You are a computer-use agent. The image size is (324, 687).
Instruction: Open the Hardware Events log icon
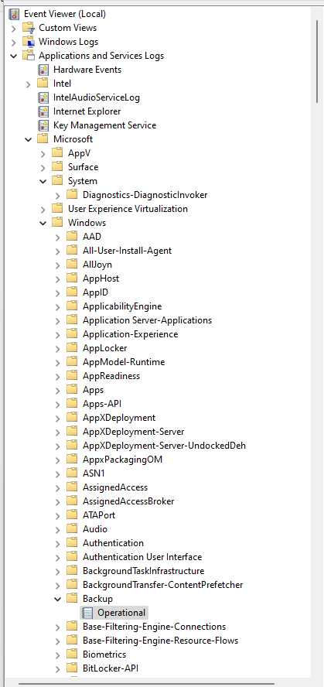pos(43,70)
